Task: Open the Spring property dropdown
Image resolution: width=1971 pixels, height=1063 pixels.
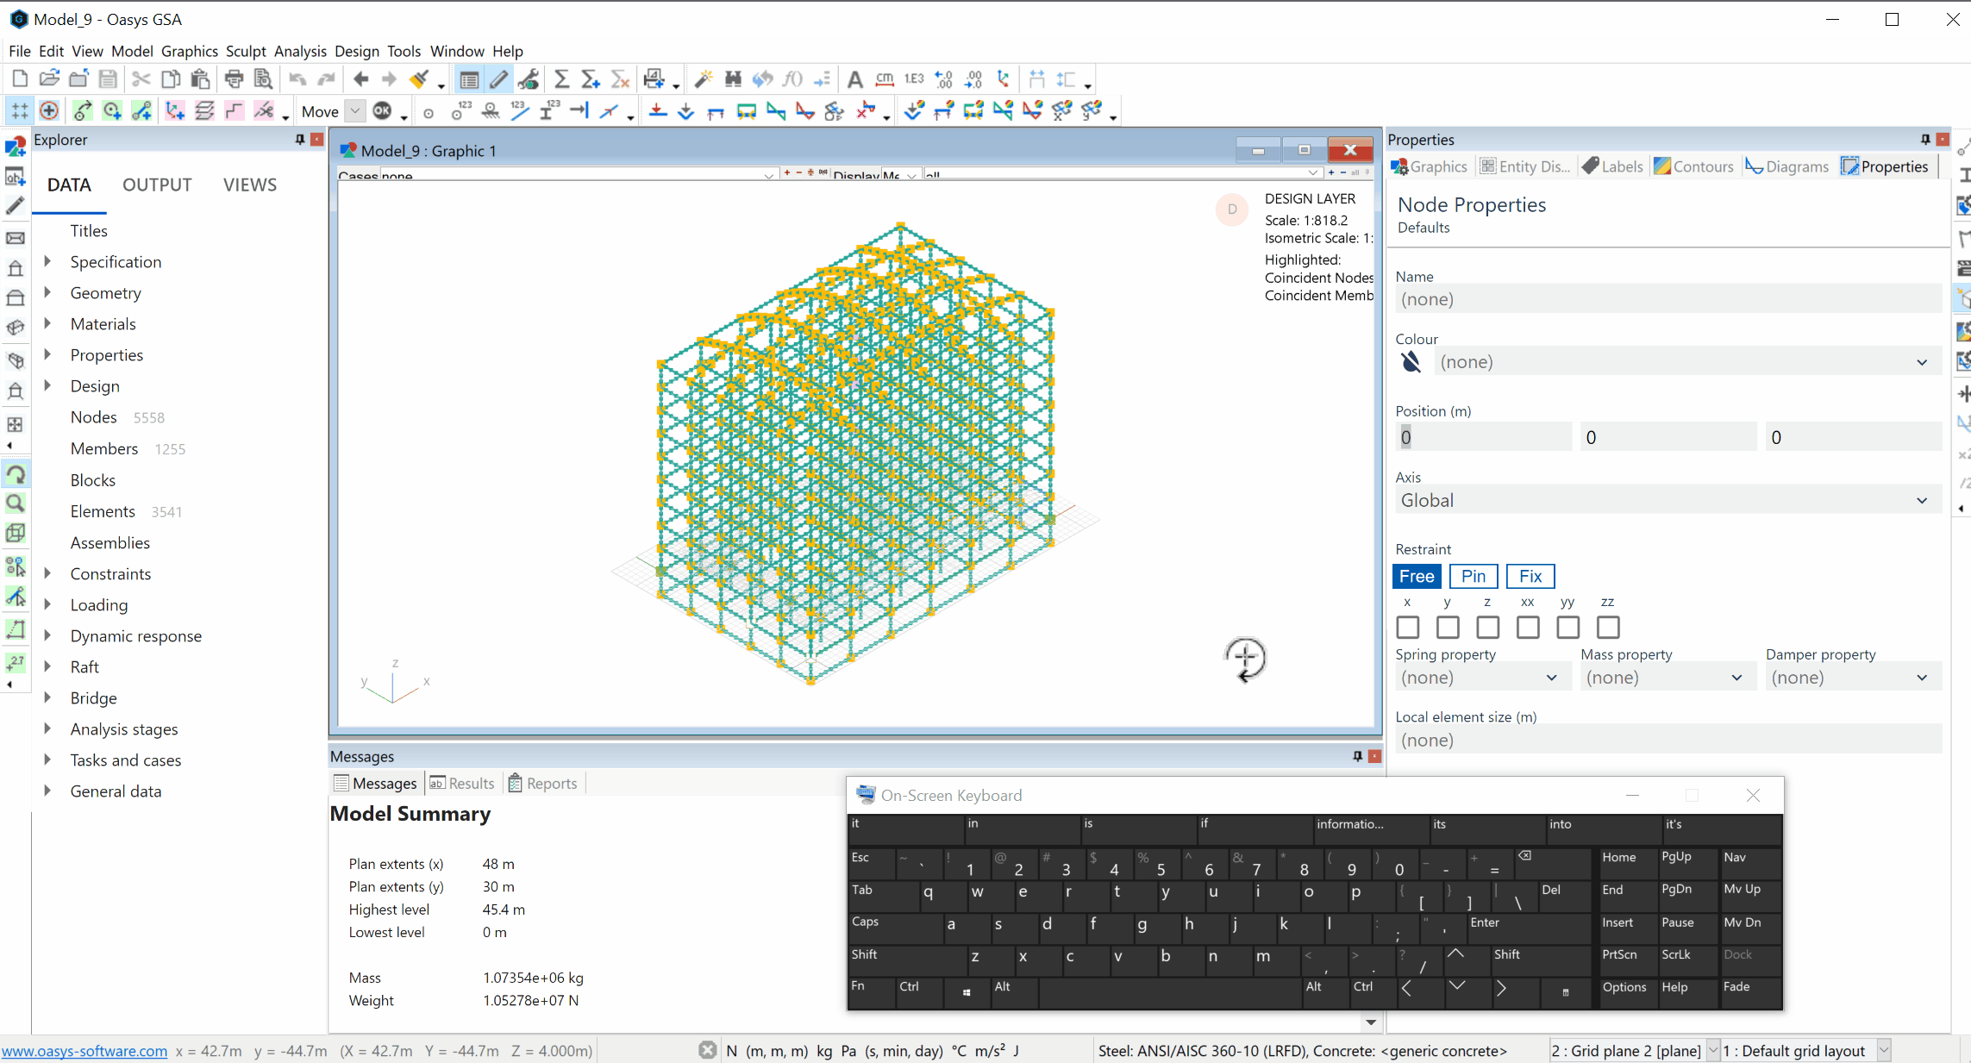Action: click(x=1479, y=678)
